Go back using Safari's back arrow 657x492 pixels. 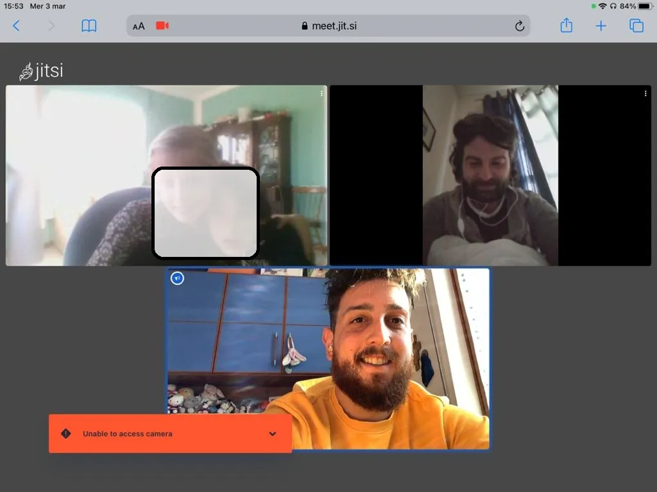pos(17,26)
